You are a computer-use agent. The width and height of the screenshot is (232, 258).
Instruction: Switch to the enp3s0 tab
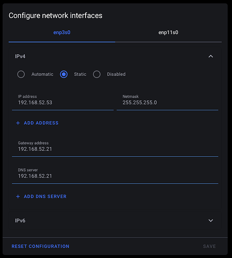[x=62, y=33]
